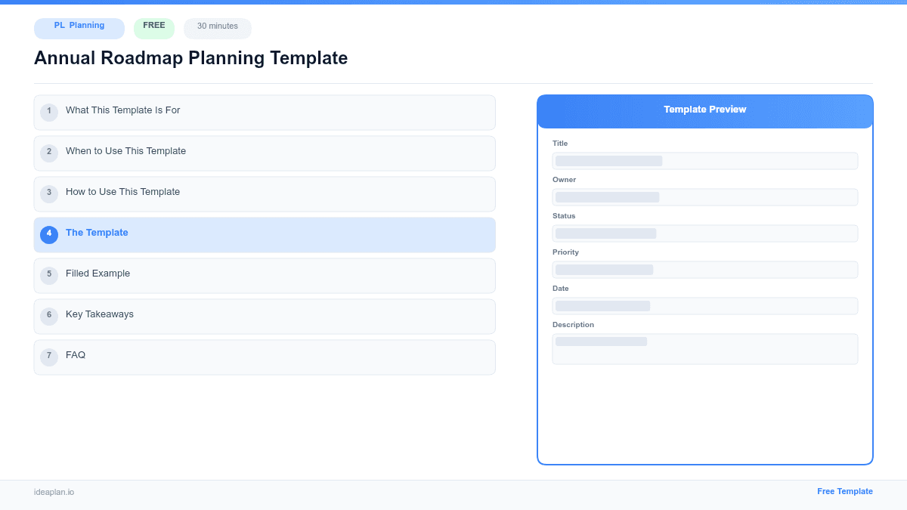Open the "What This Template Is For" section
This screenshot has width=907, height=510.
(x=265, y=112)
